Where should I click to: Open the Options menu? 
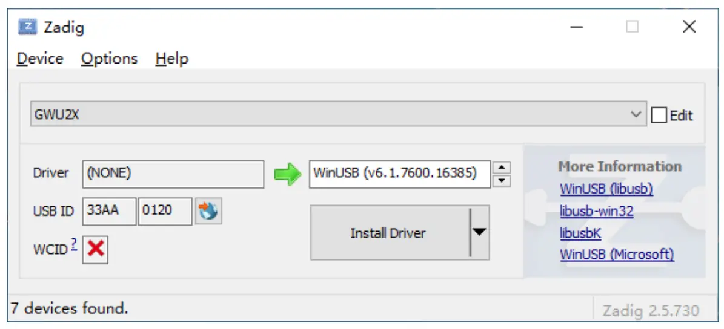pyautogui.click(x=110, y=59)
